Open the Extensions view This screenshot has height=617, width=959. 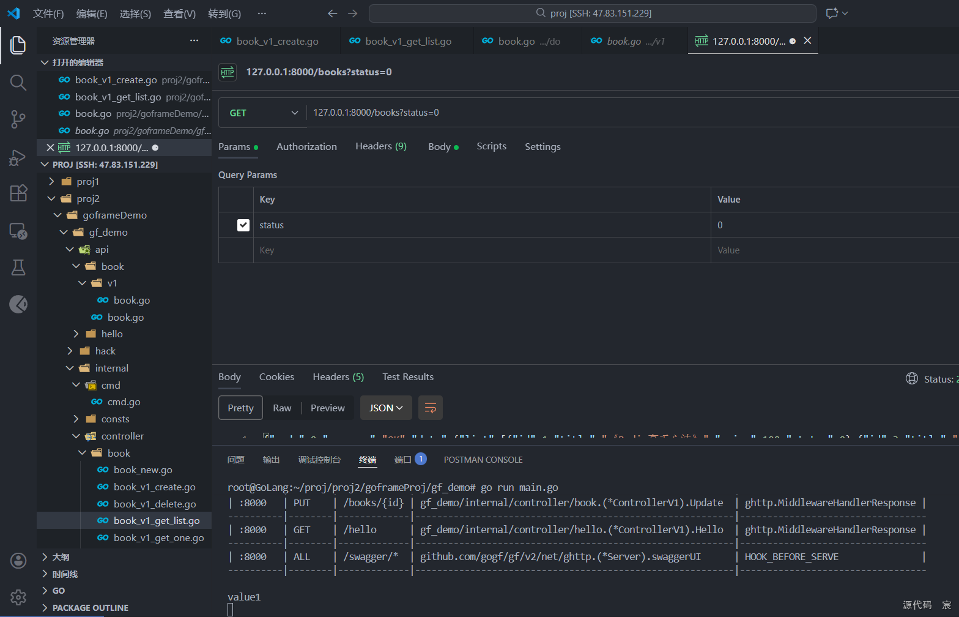(18, 193)
